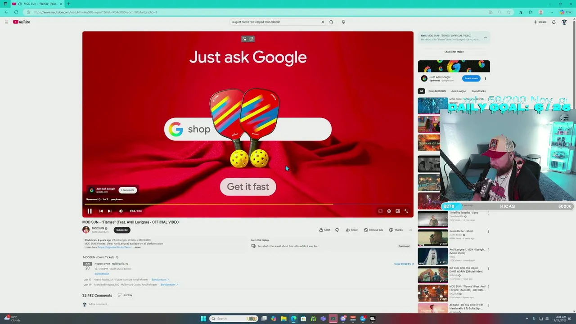576x324 pixels.
Task: Switch to theater mode view
Action: pos(398,211)
